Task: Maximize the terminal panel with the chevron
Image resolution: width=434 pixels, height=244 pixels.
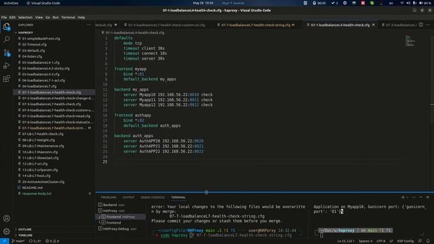Action: [x=420, y=197]
